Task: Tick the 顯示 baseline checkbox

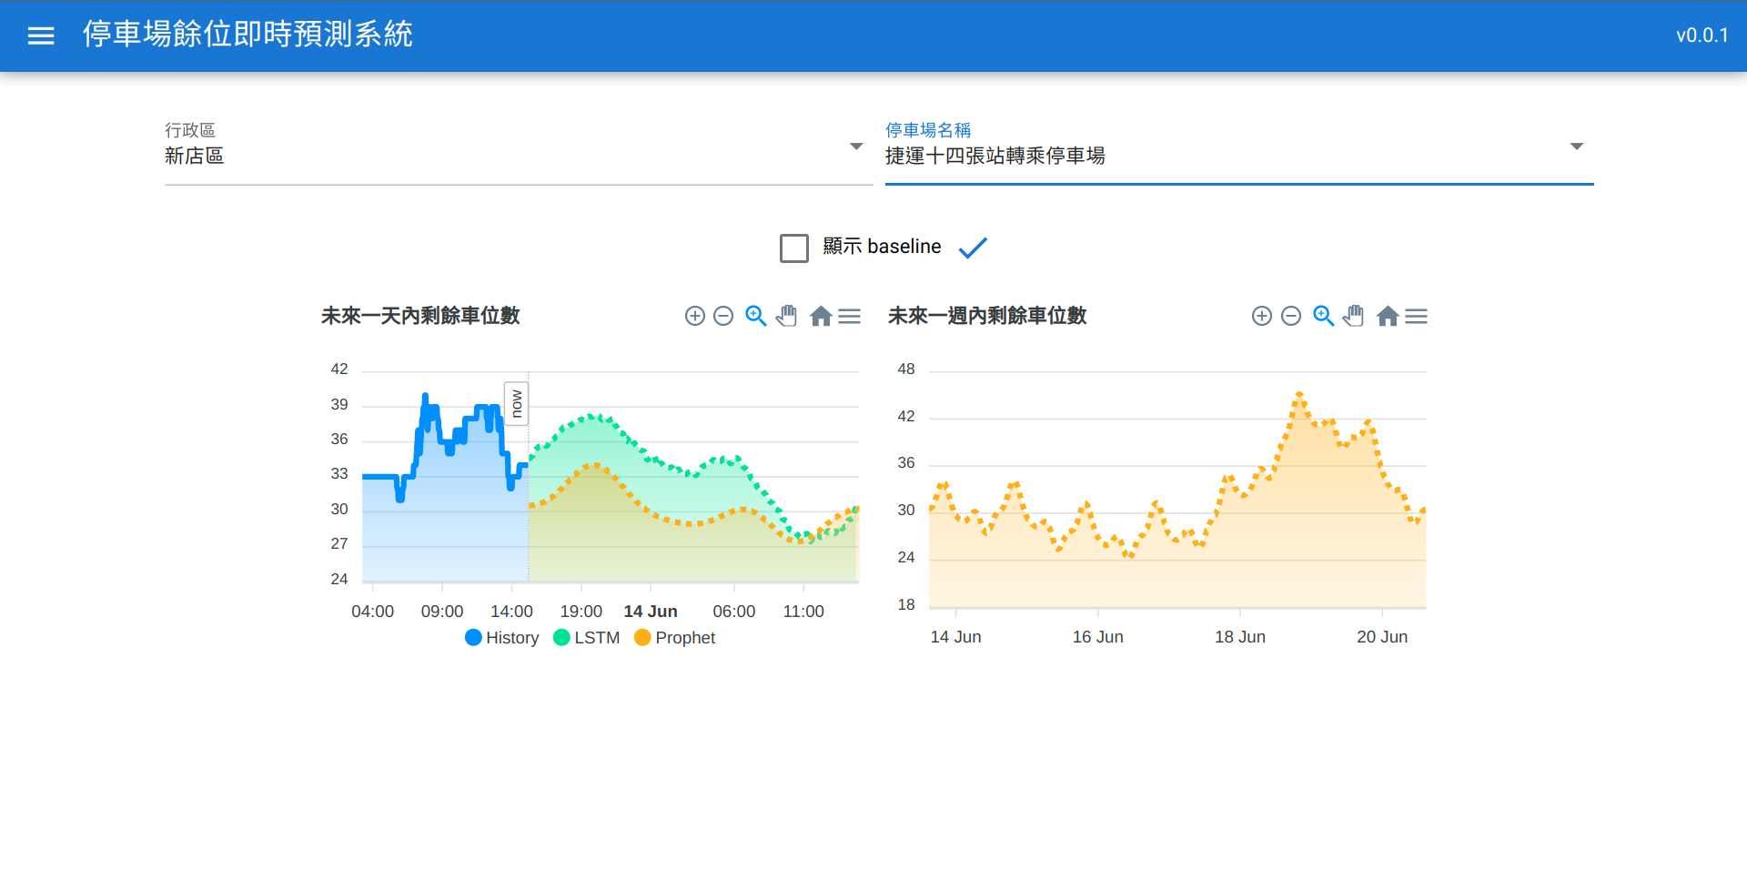Action: pyautogui.click(x=794, y=248)
